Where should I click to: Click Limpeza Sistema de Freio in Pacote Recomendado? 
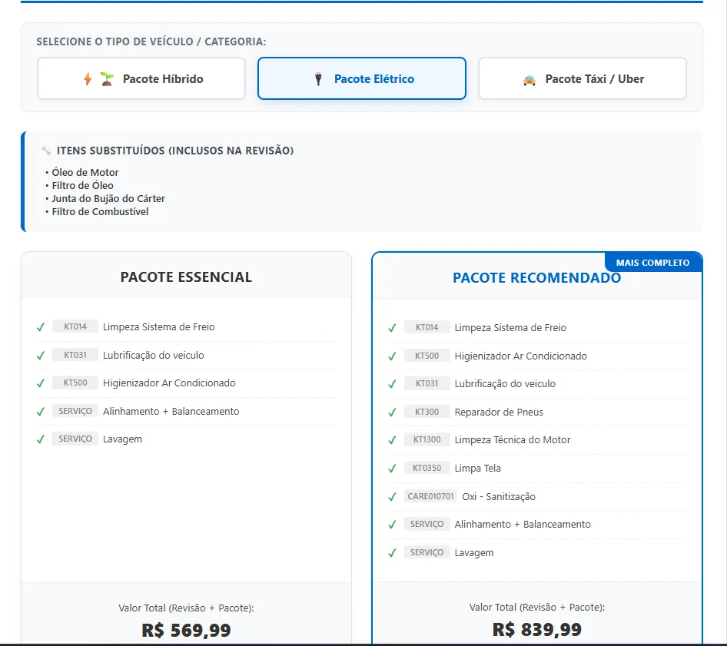(x=510, y=328)
